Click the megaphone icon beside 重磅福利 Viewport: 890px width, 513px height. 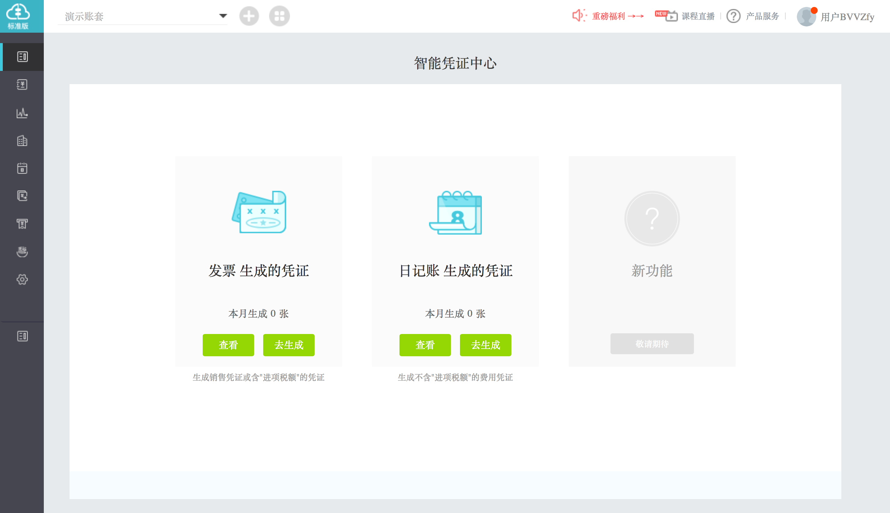(x=579, y=16)
